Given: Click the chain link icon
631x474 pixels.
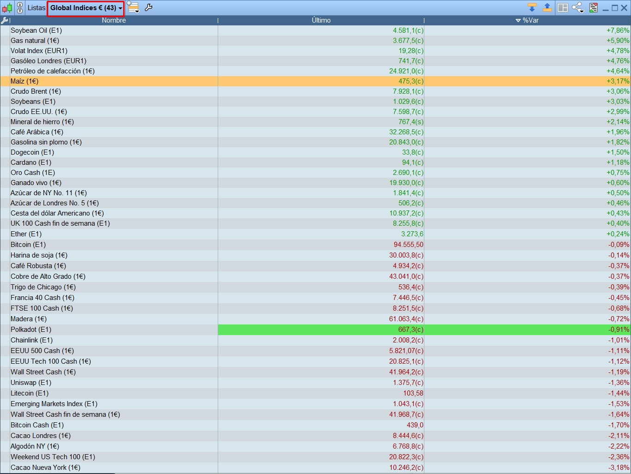Looking at the screenshot, I should point(20,8).
